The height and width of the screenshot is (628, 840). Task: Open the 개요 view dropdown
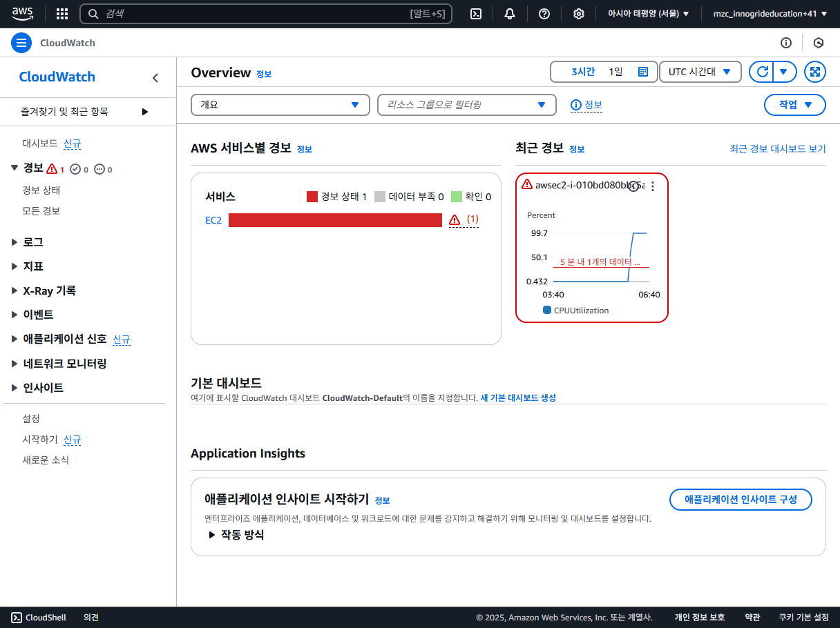point(280,105)
